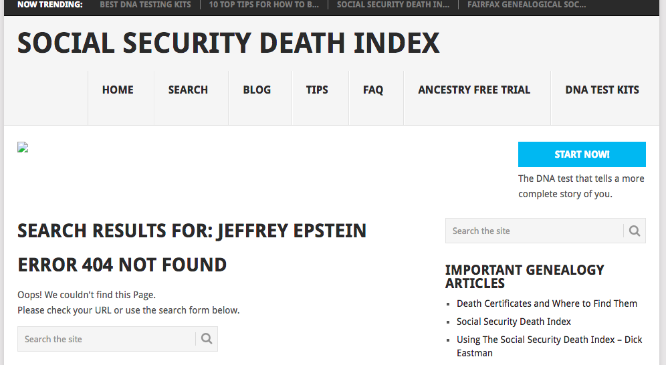Go to the Search menu page
The height and width of the screenshot is (365, 666).
coord(188,90)
